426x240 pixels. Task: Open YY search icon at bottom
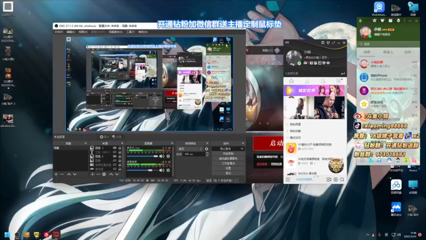[342, 180]
